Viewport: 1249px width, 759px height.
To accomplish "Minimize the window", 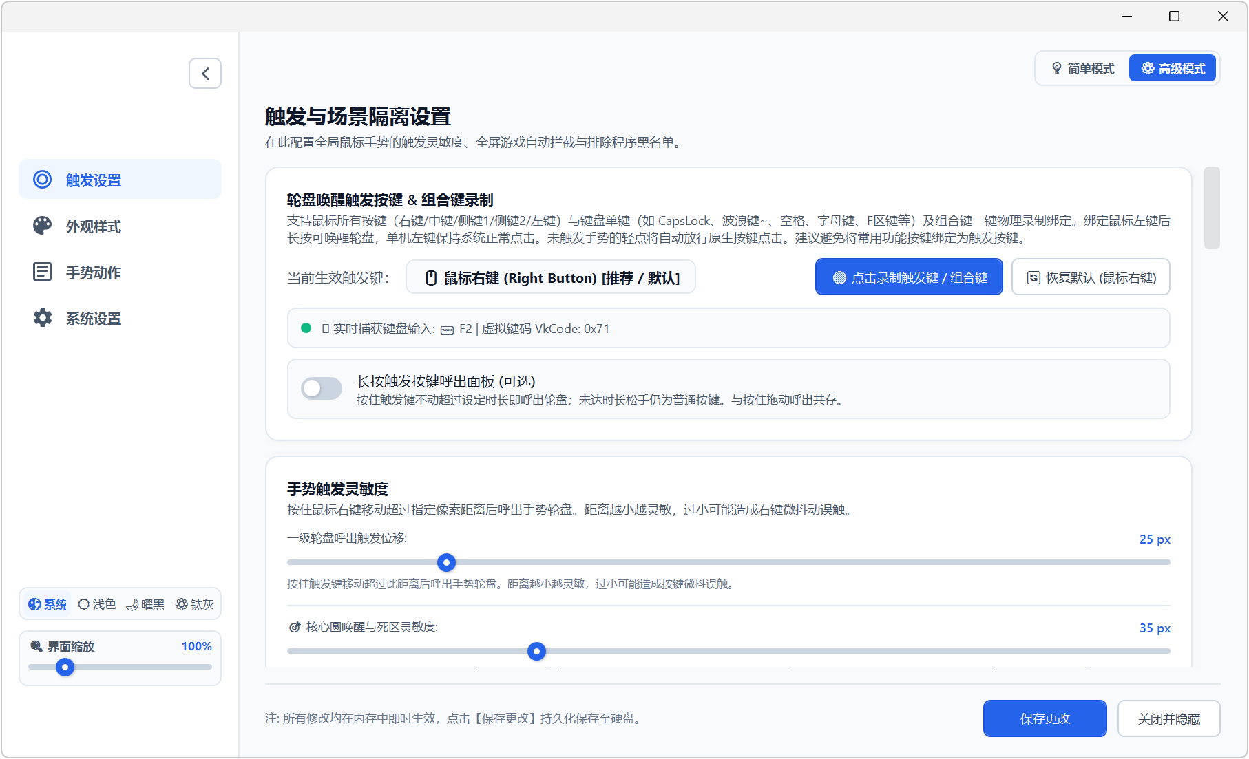I will [1127, 16].
